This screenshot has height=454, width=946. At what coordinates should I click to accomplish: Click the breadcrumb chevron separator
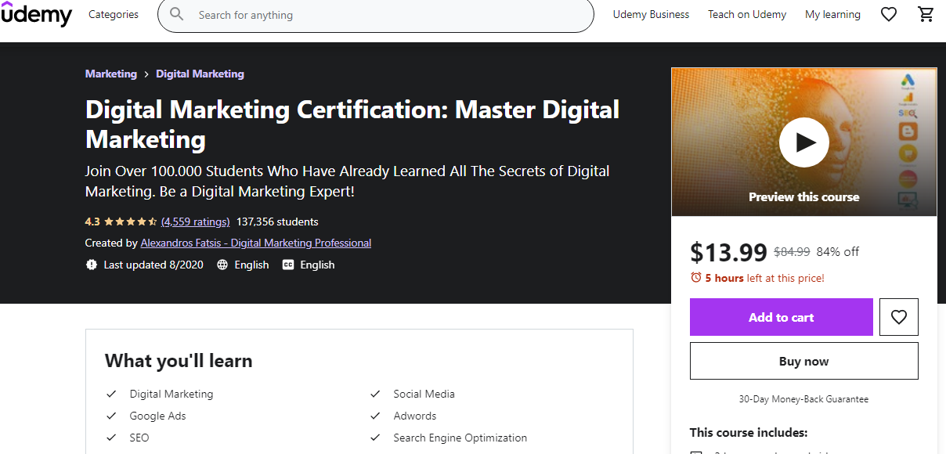pos(146,74)
